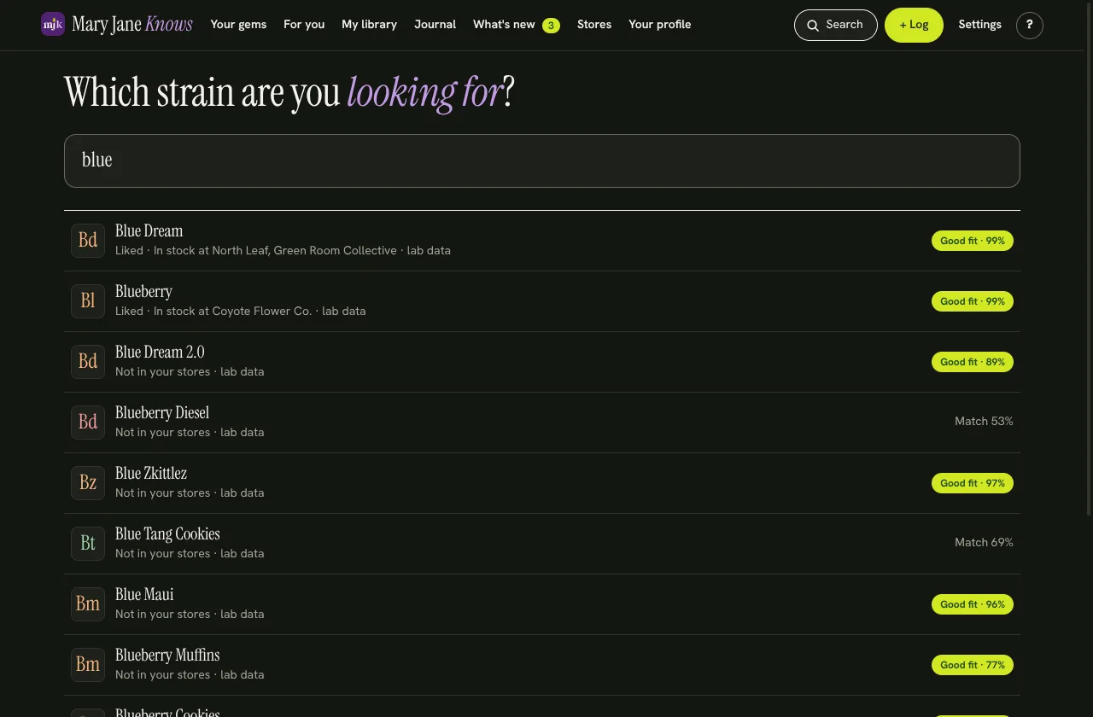This screenshot has width=1093, height=717.
Task: Select the Bz avatar for Blue Zkittlez
Action: click(88, 483)
